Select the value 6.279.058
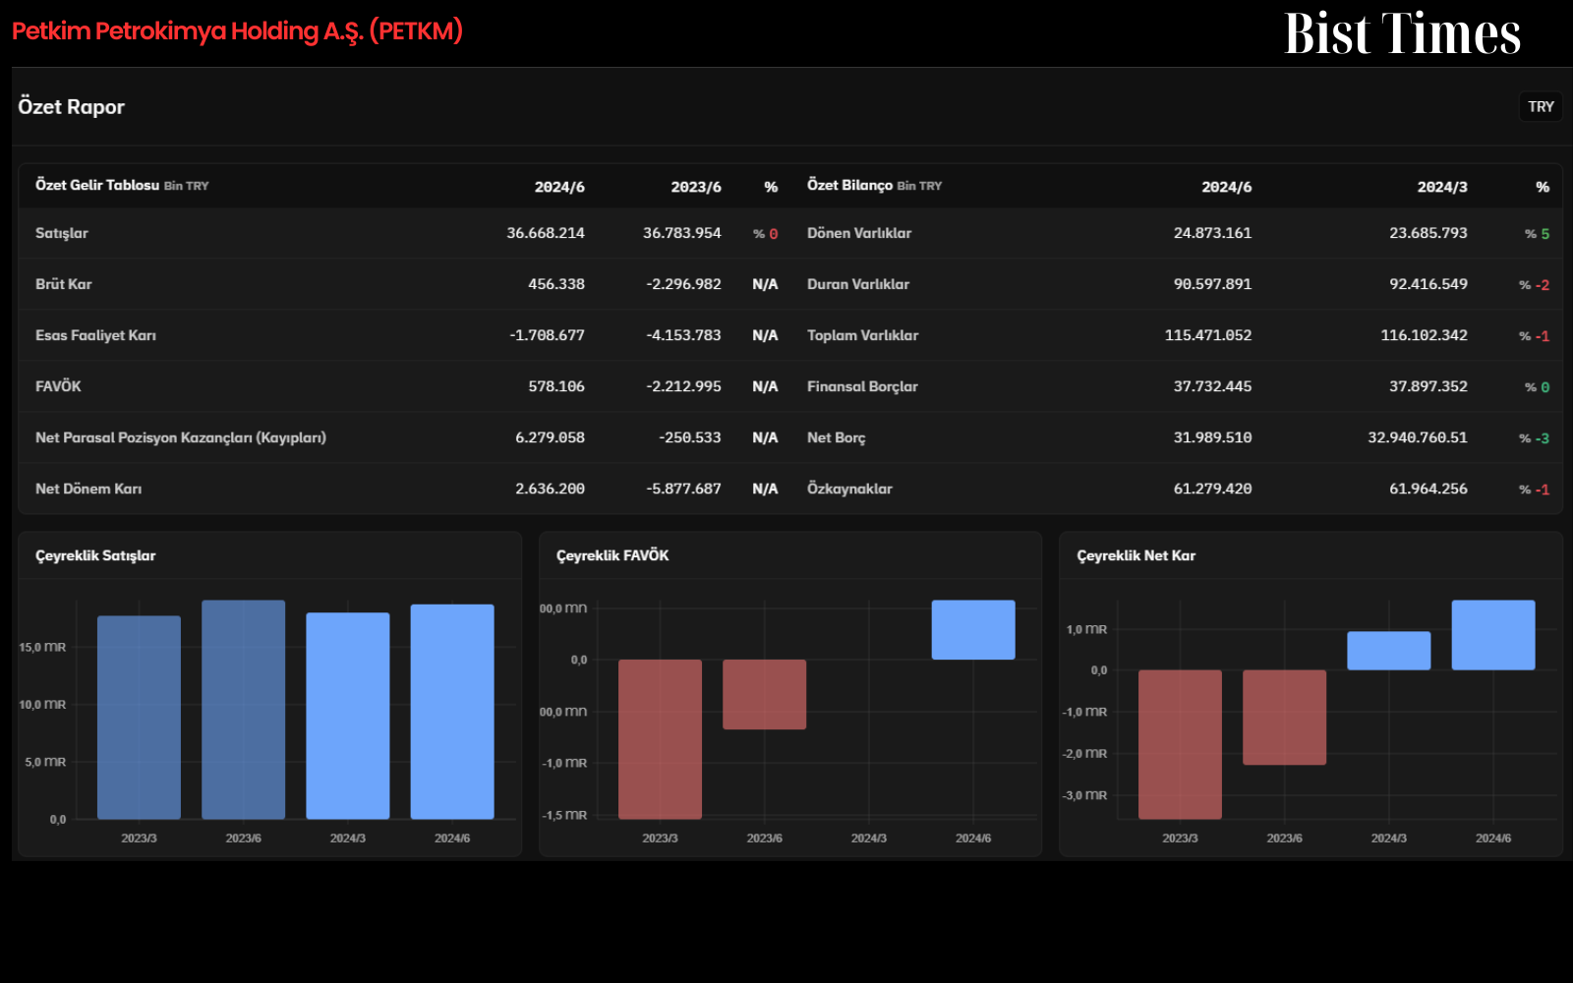Image resolution: width=1573 pixels, height=983 pixels. pyautogui.click(x=550, y=437)
